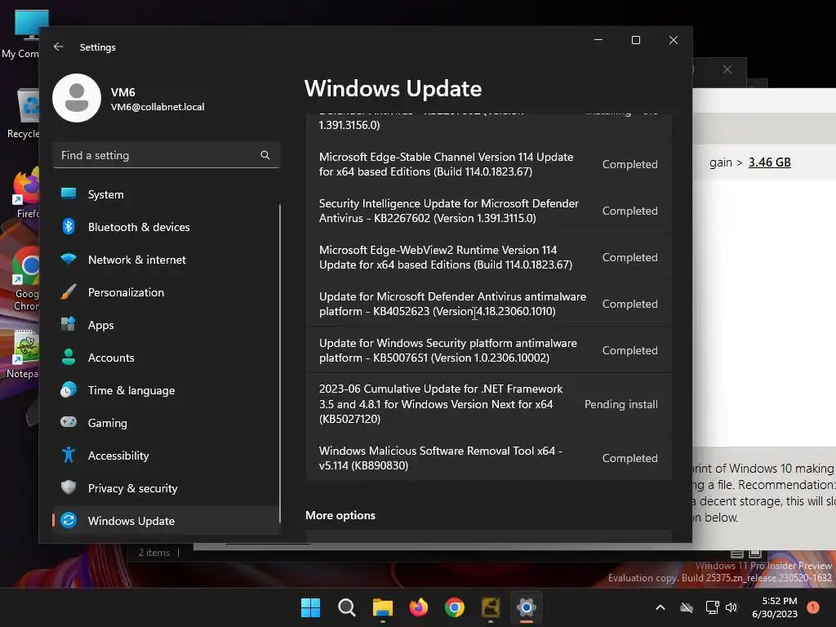Click the Accounts person icon
Screen dimensions: 836x627
pyautogui.click(x=69, y=358)
